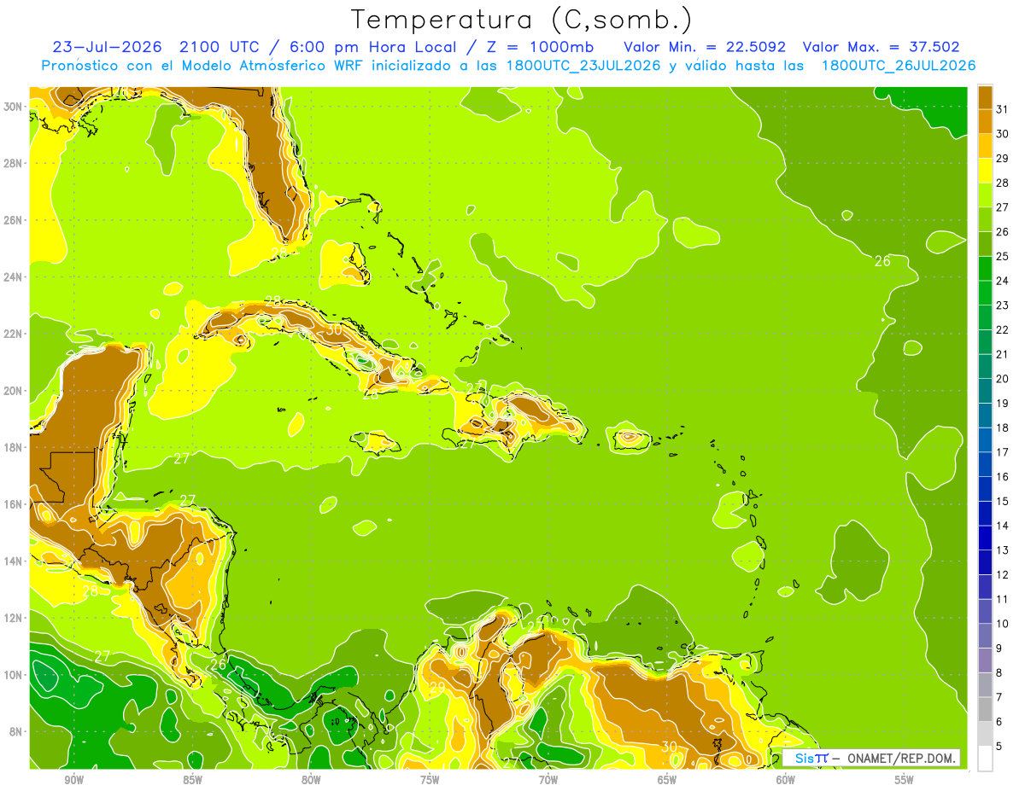Click legend scale value 25
This screenshot has width=1025, height=791.
pyautogui.click(x=1002, y=256)
